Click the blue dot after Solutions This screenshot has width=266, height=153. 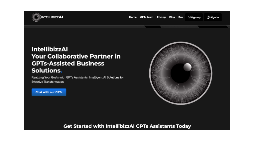(61, 72)
